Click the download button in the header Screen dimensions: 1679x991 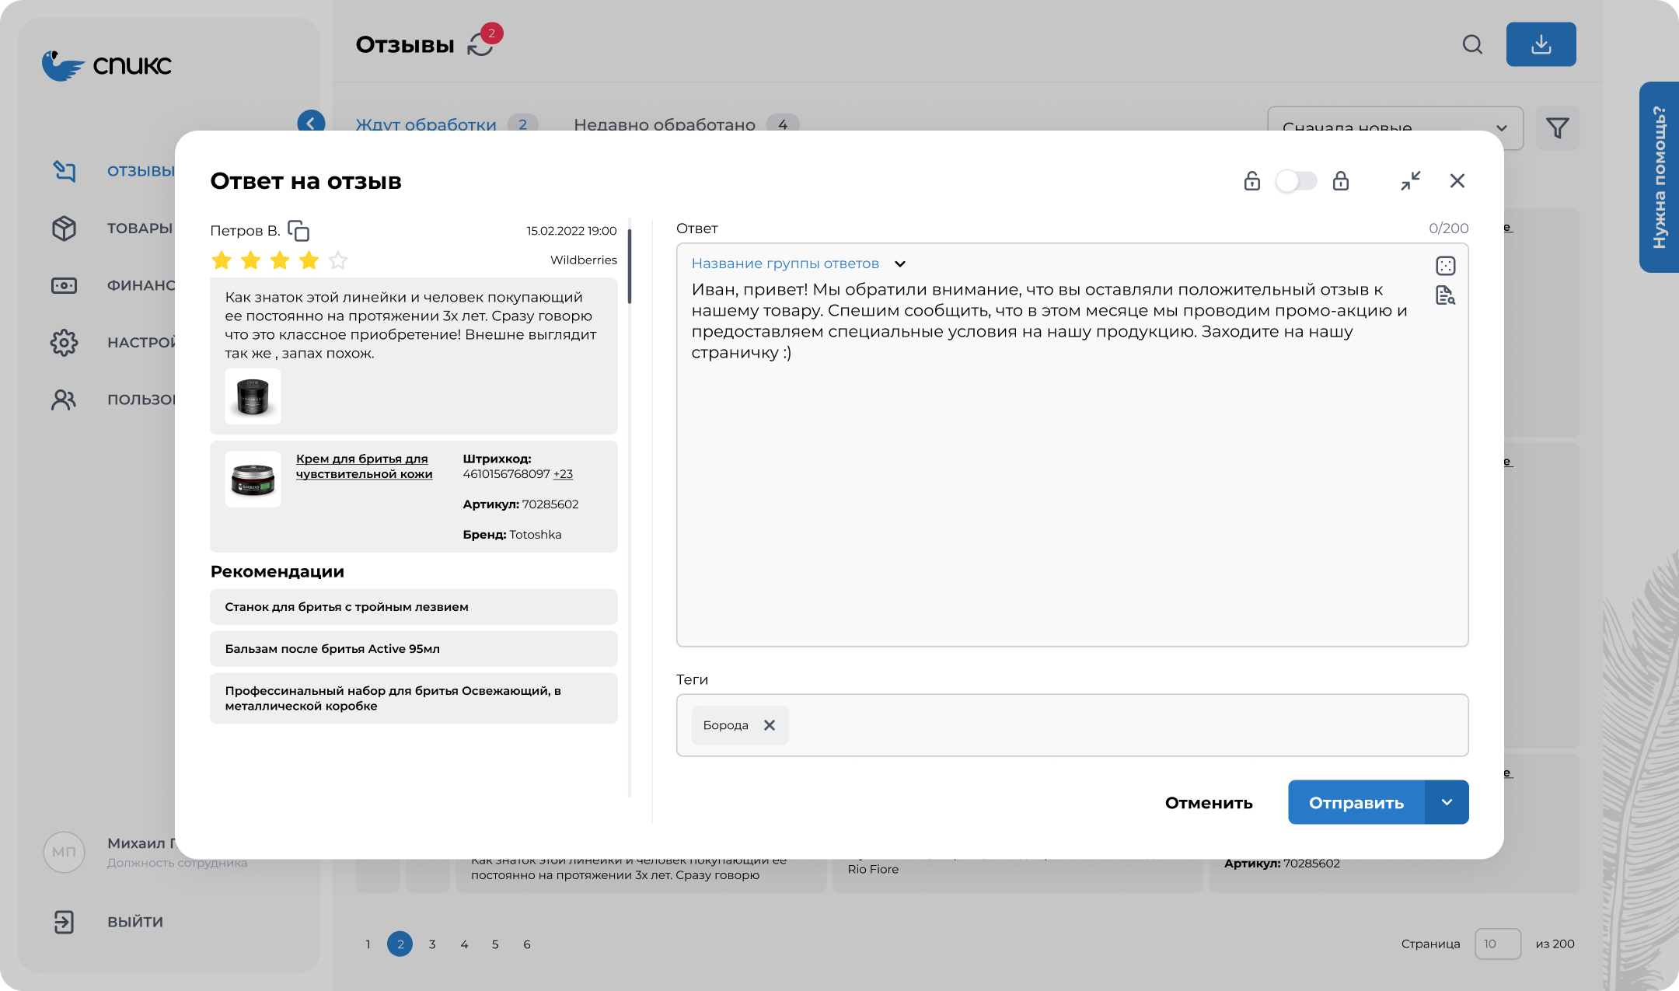point(1541,44)
